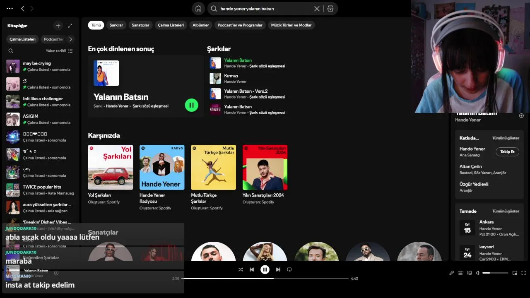The height and width of the screenshot is (298, 530).
Task: Open the Yılın Sanatçıları 2024 card
Action: pyautogui.click(x=265, y=174)
